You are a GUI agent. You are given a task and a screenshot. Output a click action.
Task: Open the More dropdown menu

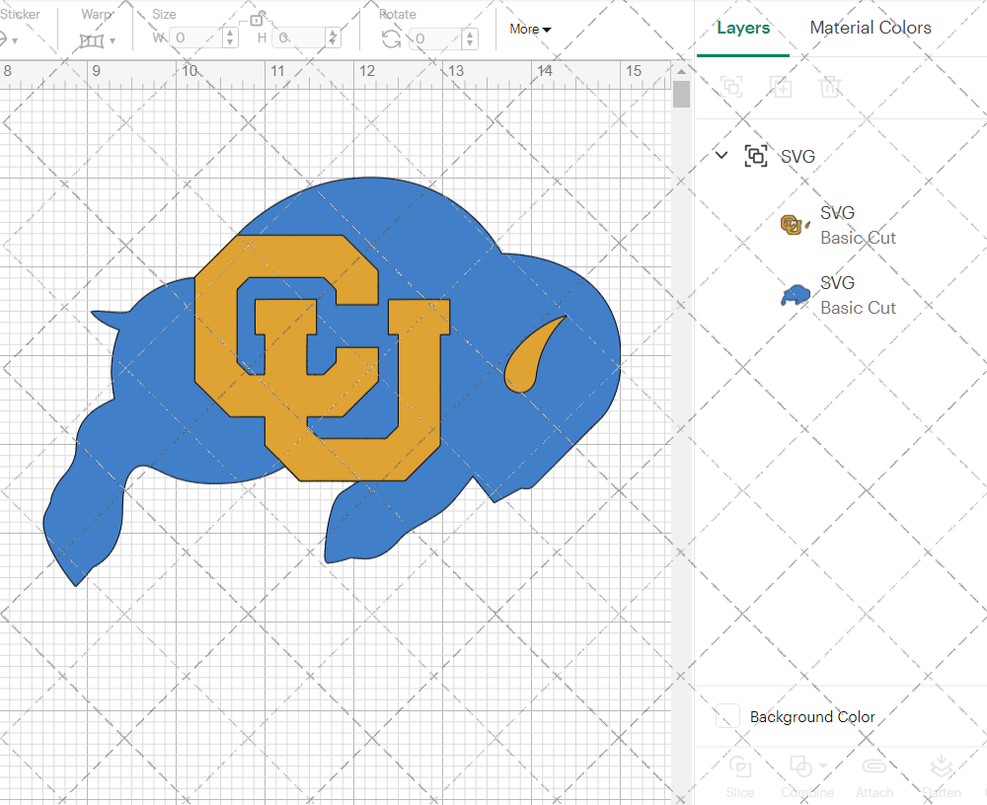[x=530, y=29]
